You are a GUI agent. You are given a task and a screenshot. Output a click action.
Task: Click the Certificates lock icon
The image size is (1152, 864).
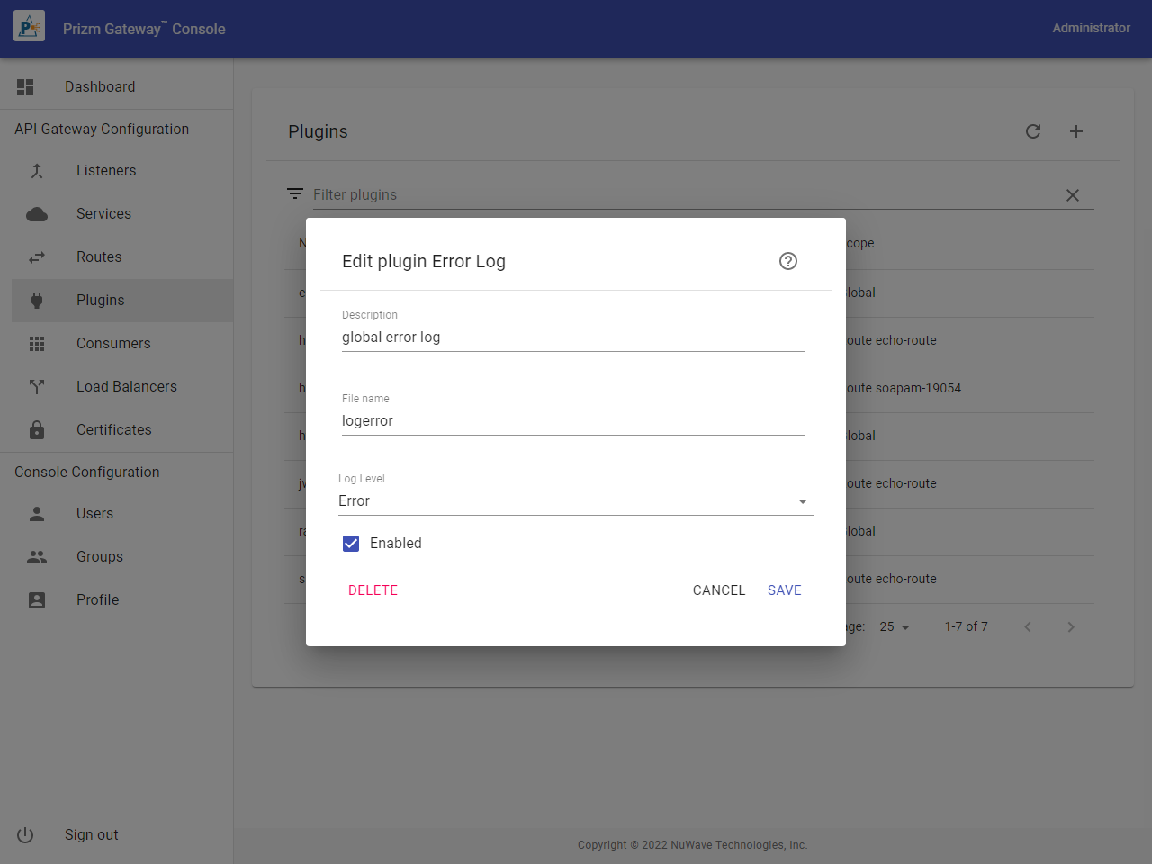(37, 430)
